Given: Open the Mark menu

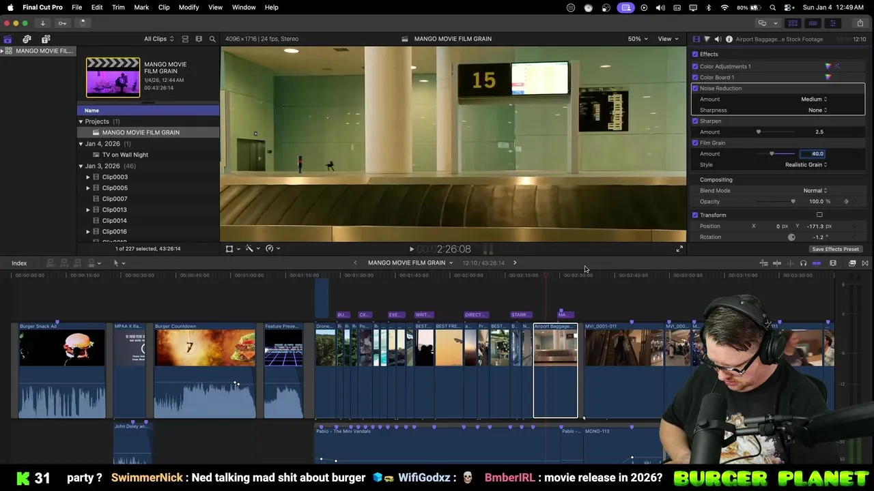Looking at the screenshot, I should coord(141,8).
